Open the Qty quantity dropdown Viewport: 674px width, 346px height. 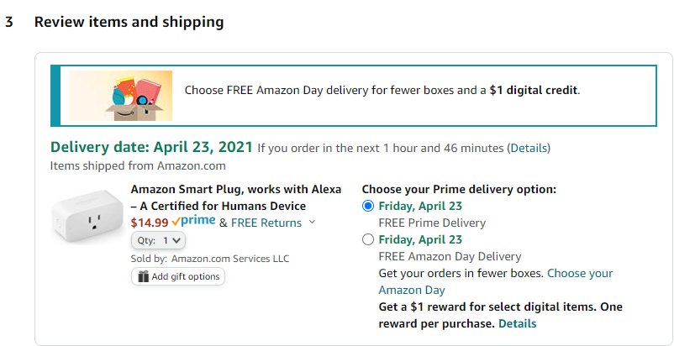point(158,240)
